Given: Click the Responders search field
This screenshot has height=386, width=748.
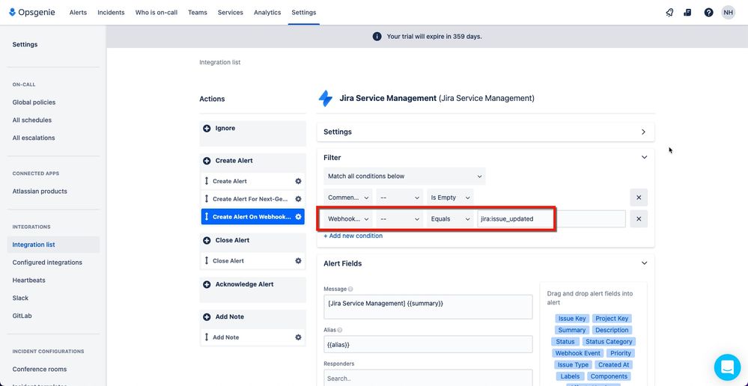Looking at the screenshot, I should click(x=428, y=379).
